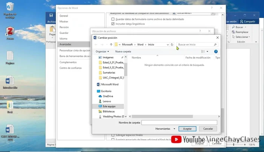Screen dimensions: 264x152
Task: Refresh the Inicio folder view
Action: click(x=172, y=44)
